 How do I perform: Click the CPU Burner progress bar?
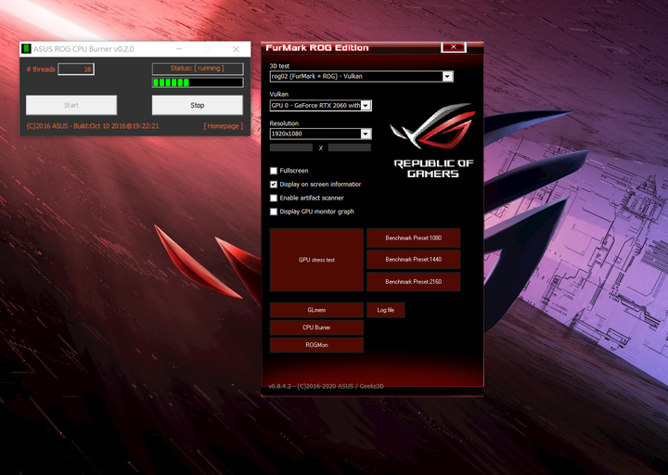click(x=198, y=83)
